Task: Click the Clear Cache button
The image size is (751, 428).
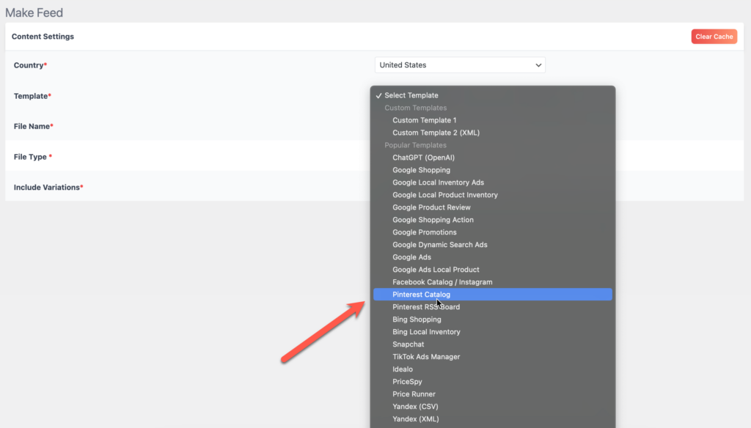Action: (x=714, y=36)
